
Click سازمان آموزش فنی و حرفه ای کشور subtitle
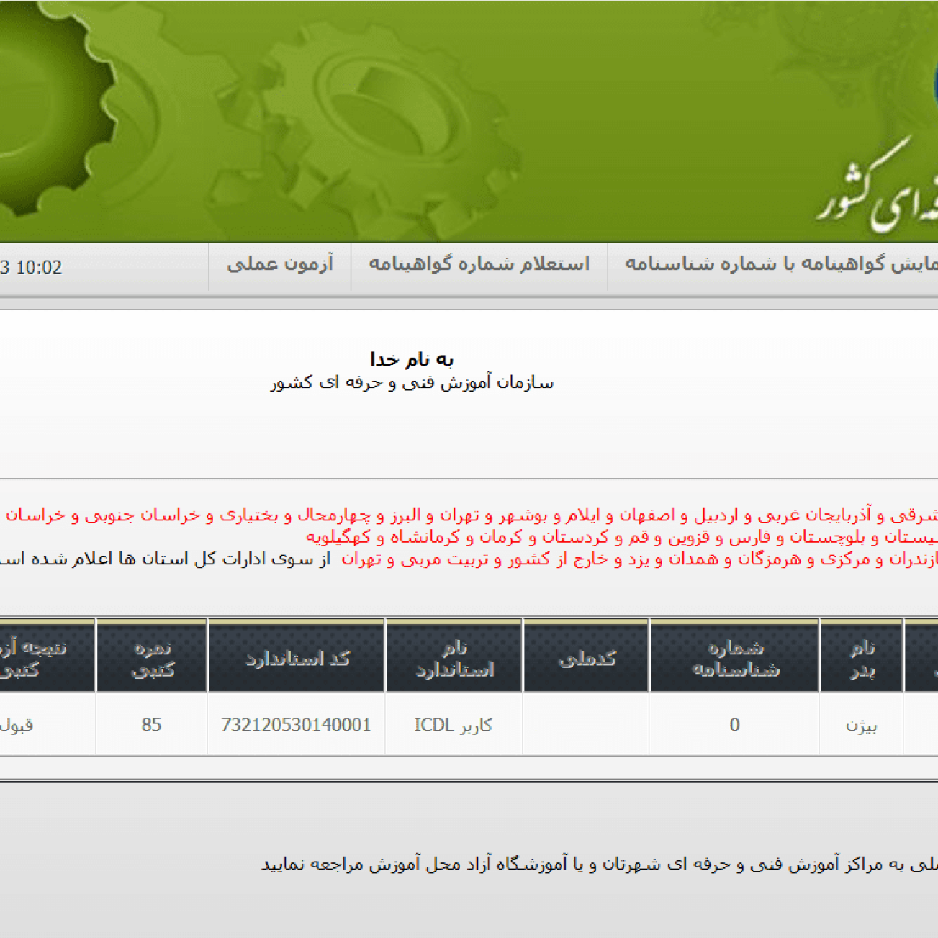pos(411,383)
